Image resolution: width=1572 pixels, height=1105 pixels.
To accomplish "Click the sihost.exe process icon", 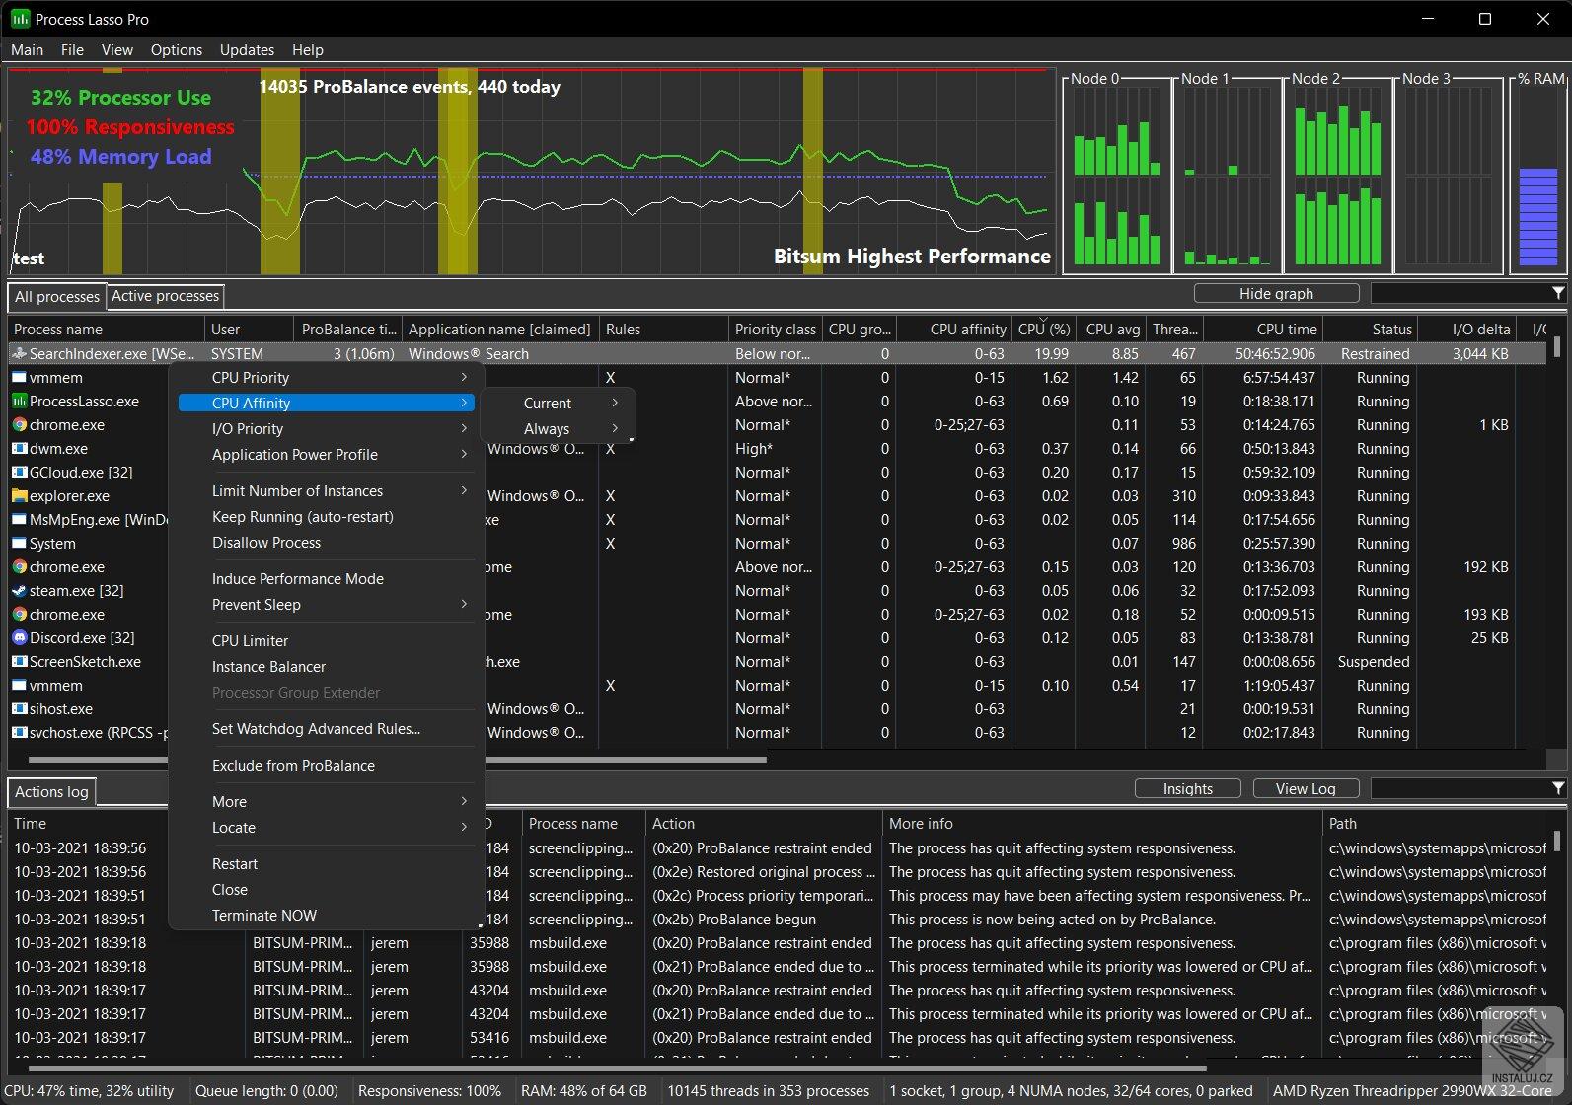I will [x=19, y=708].
